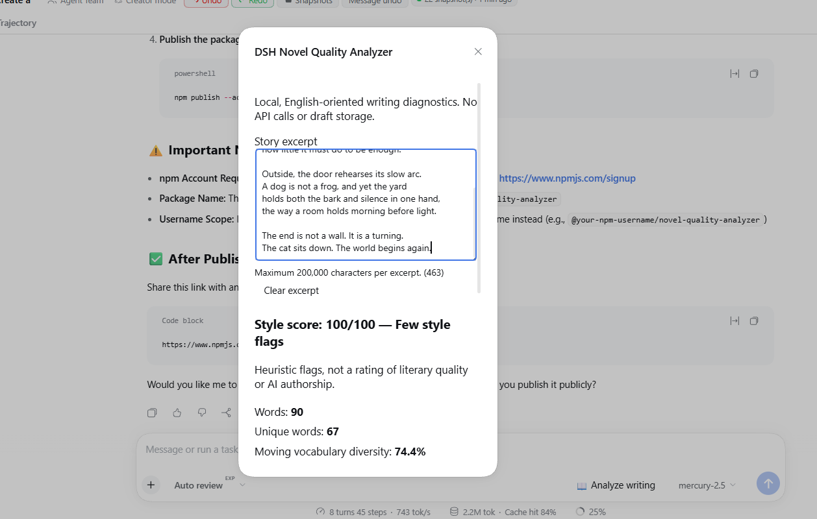817x519 pixels.
Task: Copy the assistant message with the copy icon
Action: [152, 413]
